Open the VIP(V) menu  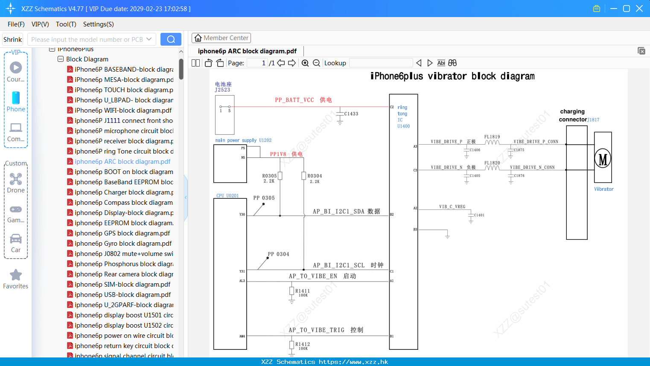point(40,24)
